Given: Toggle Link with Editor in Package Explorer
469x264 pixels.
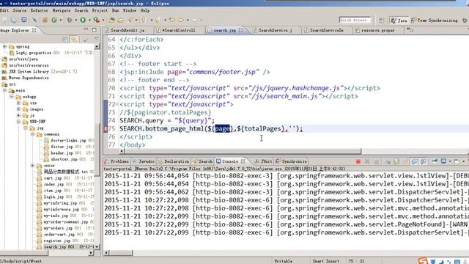Looking at the screenshot, I should 74,40.
